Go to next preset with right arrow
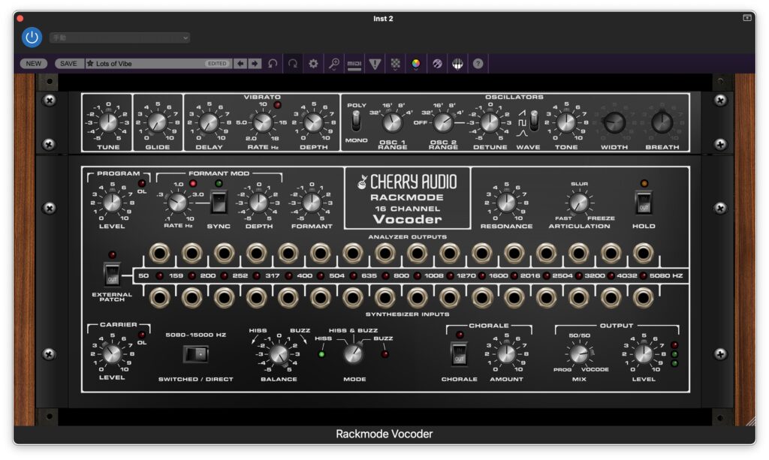This screenshot has height=460, width=769. click(255, 64)
